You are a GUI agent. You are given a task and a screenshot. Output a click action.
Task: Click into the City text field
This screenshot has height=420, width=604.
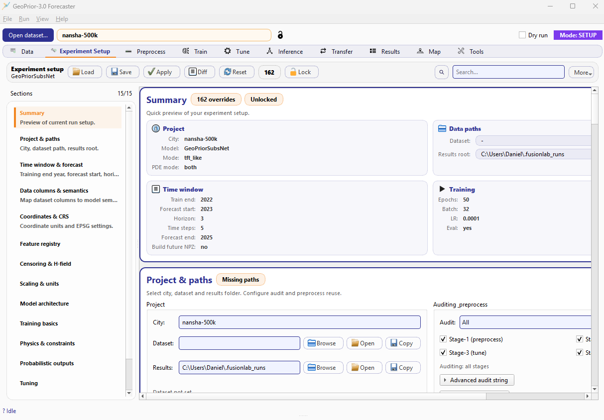pos(299,322)
